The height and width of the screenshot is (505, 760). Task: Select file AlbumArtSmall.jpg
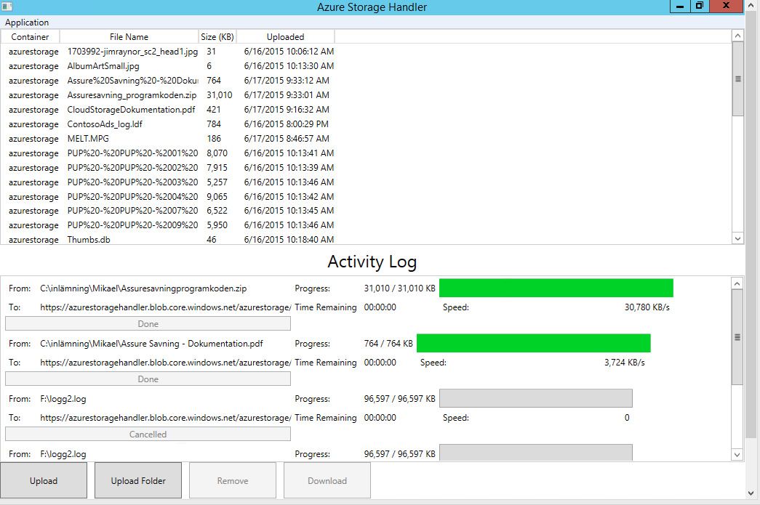coord(103,66)
